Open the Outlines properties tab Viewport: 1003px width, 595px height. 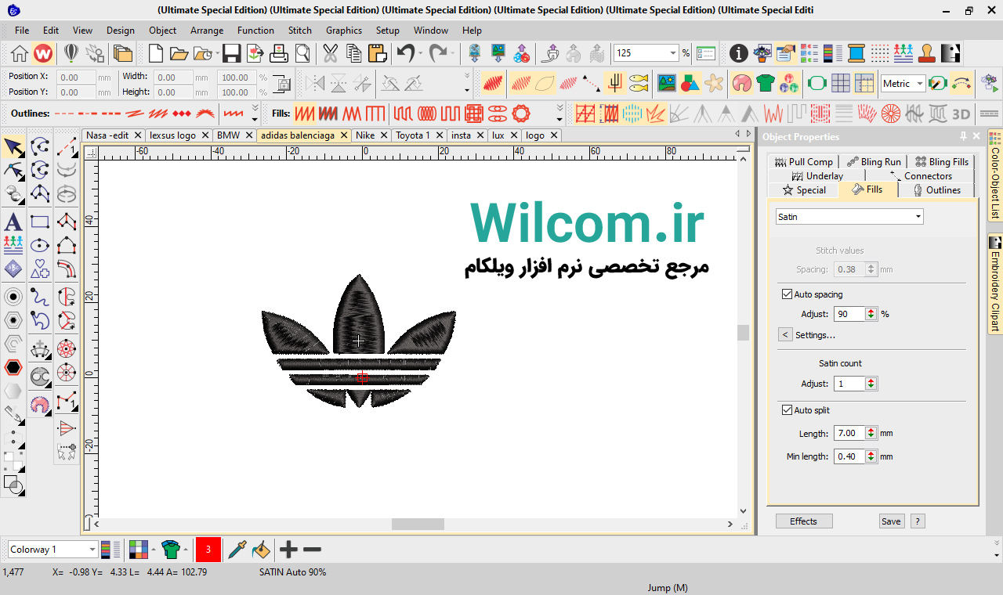[x=936, y=190]
